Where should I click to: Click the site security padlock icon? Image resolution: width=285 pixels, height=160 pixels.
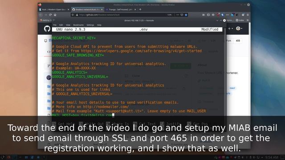tap(77, 15)
